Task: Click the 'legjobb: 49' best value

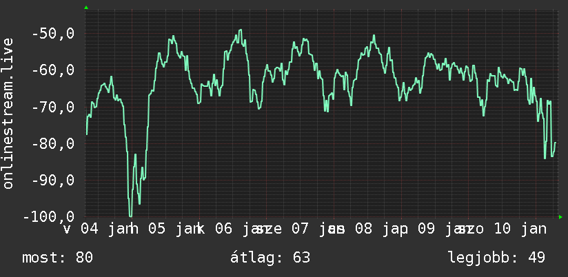Action: (496, 258)
